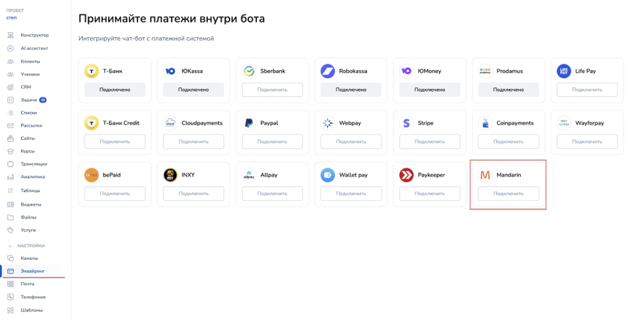
Task: Click Подключено button under Т-Банк
Action: [115, 89]
